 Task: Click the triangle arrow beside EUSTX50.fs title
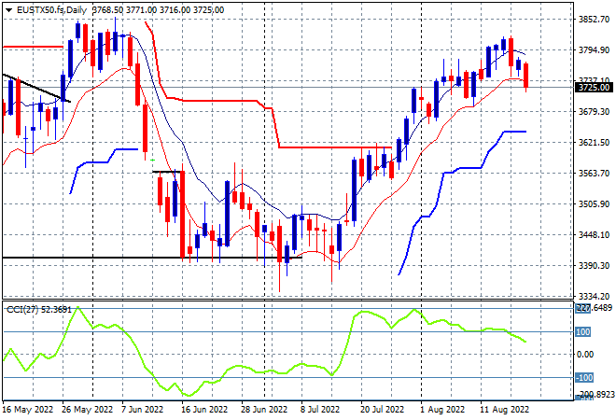coord(8,10)
